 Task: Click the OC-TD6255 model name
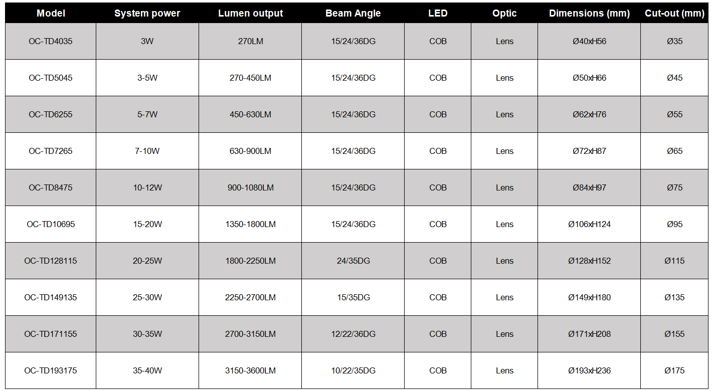coord(51,114)
